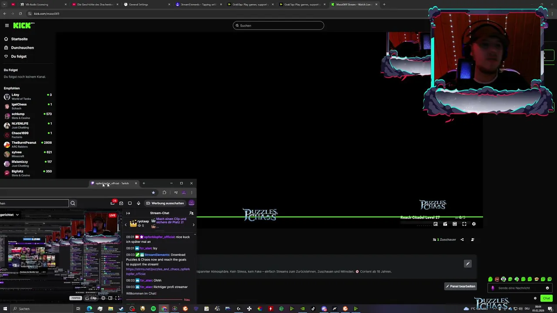Toggle theater mode on Kick player
This screenshot has width=557, height=313.
click(x=455, y=224)
